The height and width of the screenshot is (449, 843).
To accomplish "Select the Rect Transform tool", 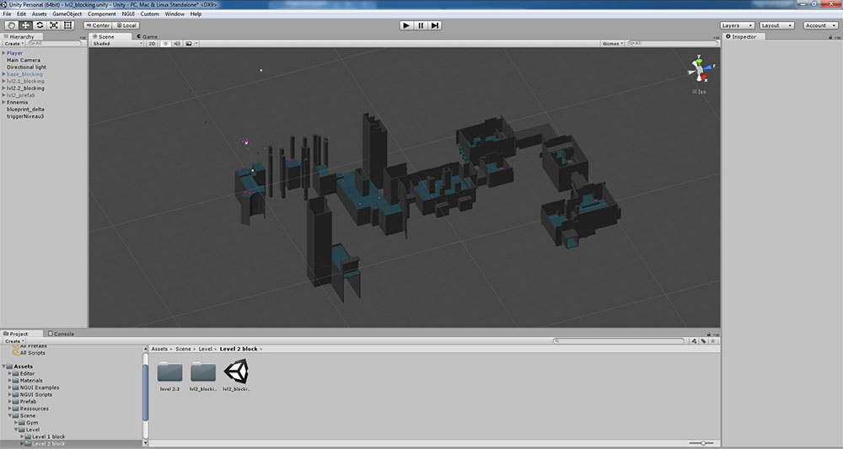I will 68,25.
